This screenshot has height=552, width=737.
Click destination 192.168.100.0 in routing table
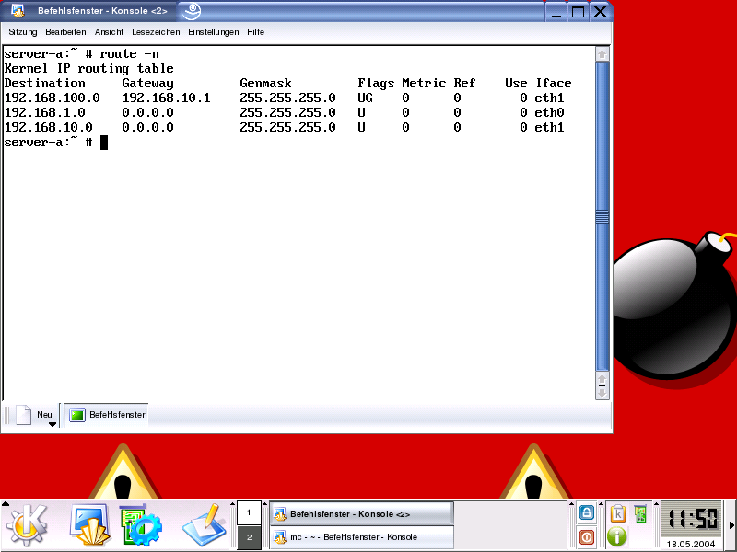point(53,98)
